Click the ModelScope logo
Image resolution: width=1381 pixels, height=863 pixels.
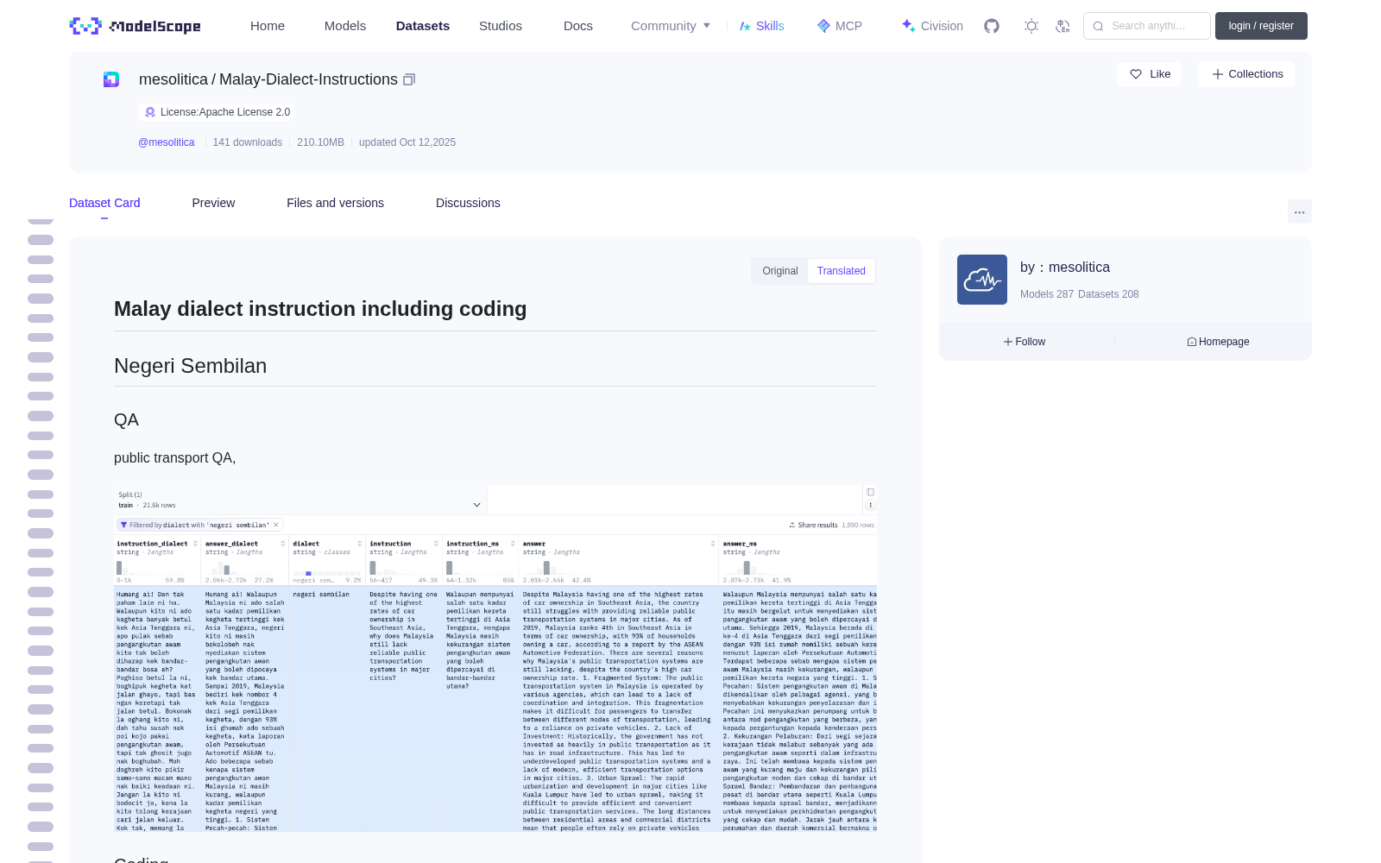point(135,26)
